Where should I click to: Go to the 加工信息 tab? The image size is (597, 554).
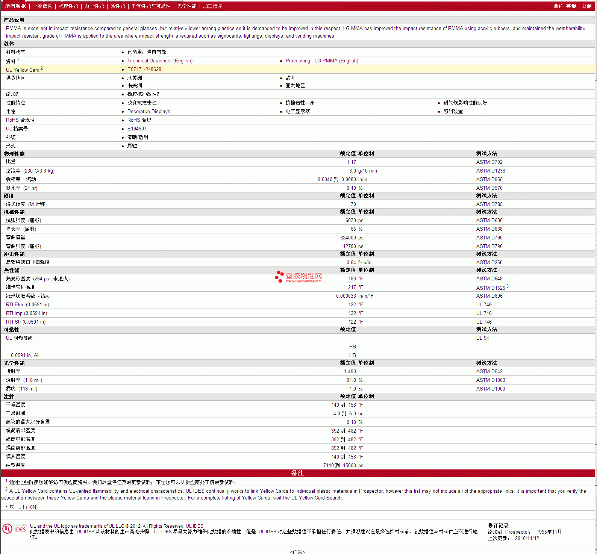tap(212, 6)
